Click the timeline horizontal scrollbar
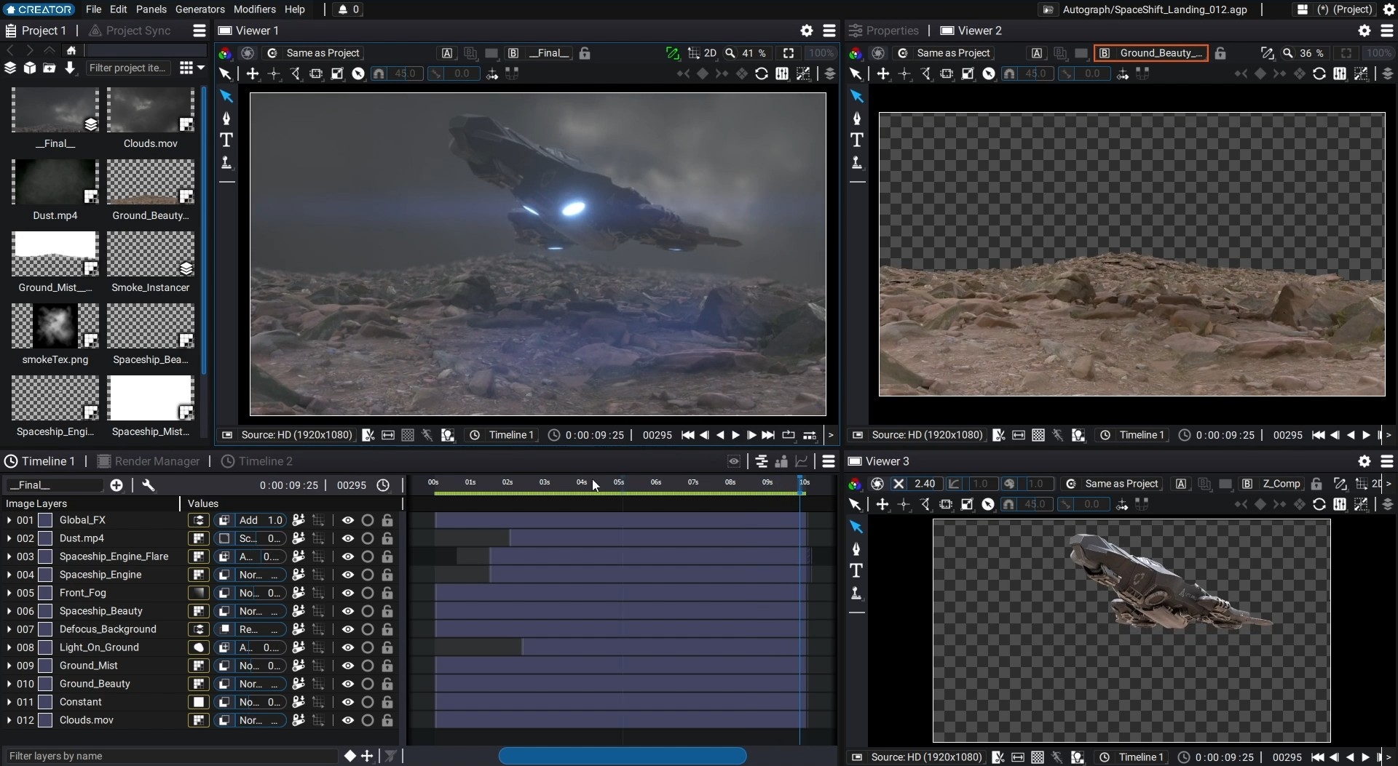This screenshot has width=1398, height=766. point(622,756)
